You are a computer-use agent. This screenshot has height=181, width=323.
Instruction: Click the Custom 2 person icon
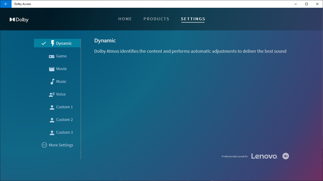click(52, 120)
